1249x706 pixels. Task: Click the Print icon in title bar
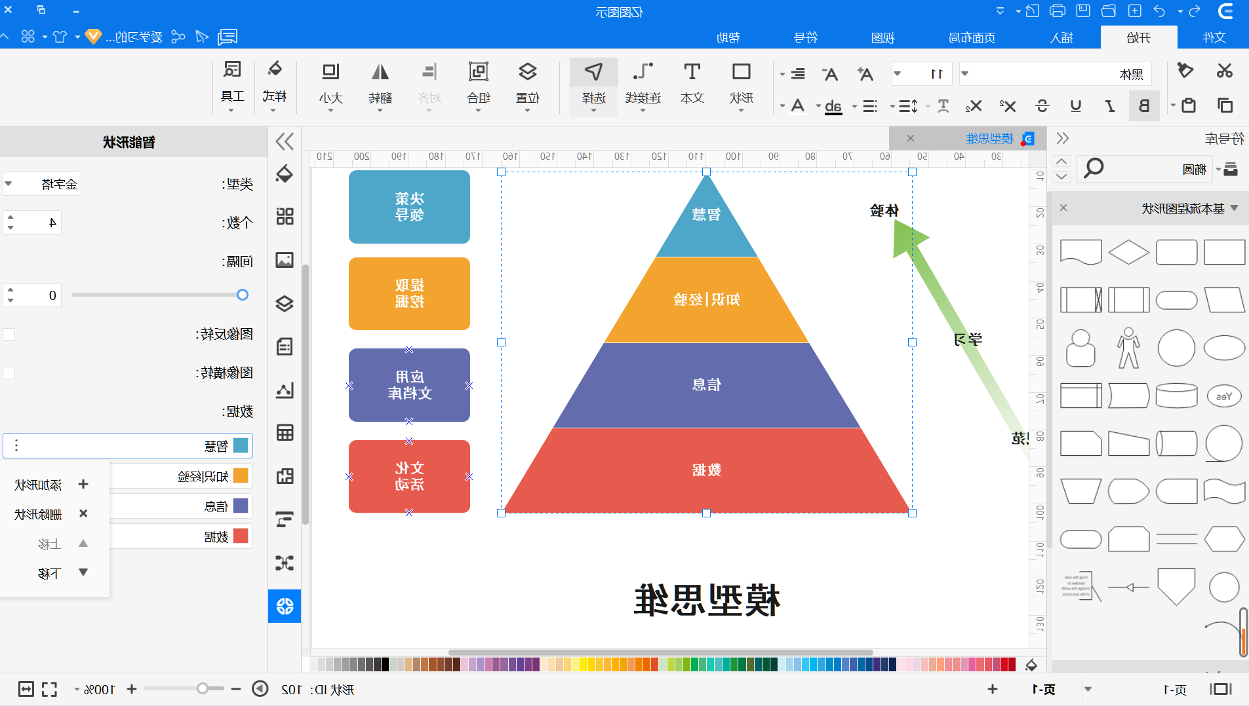tap(1058, 10)
